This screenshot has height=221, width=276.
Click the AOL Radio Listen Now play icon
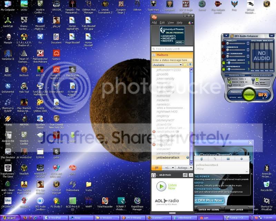point(161,186)
